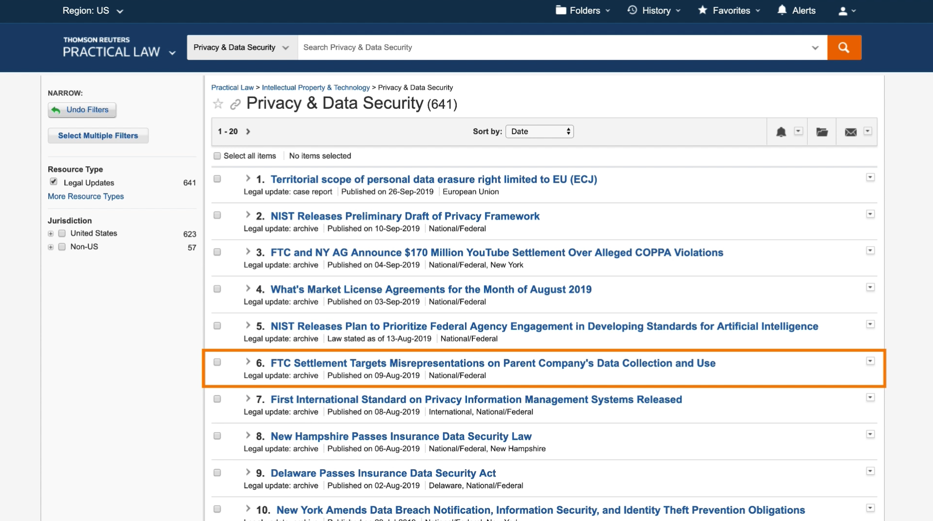Image resolution: width=933 pixels, height=521 pixels.
Task: Open NIST Privacy Framework draft article
Action: pyautogui.click(x=405, y=216)
